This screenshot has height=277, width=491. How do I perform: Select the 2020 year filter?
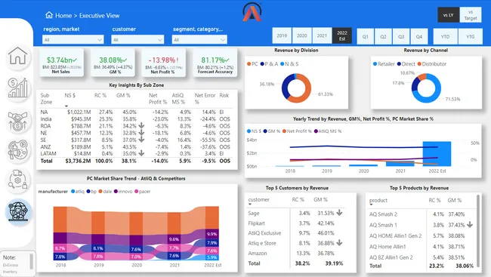coord(302,36)
